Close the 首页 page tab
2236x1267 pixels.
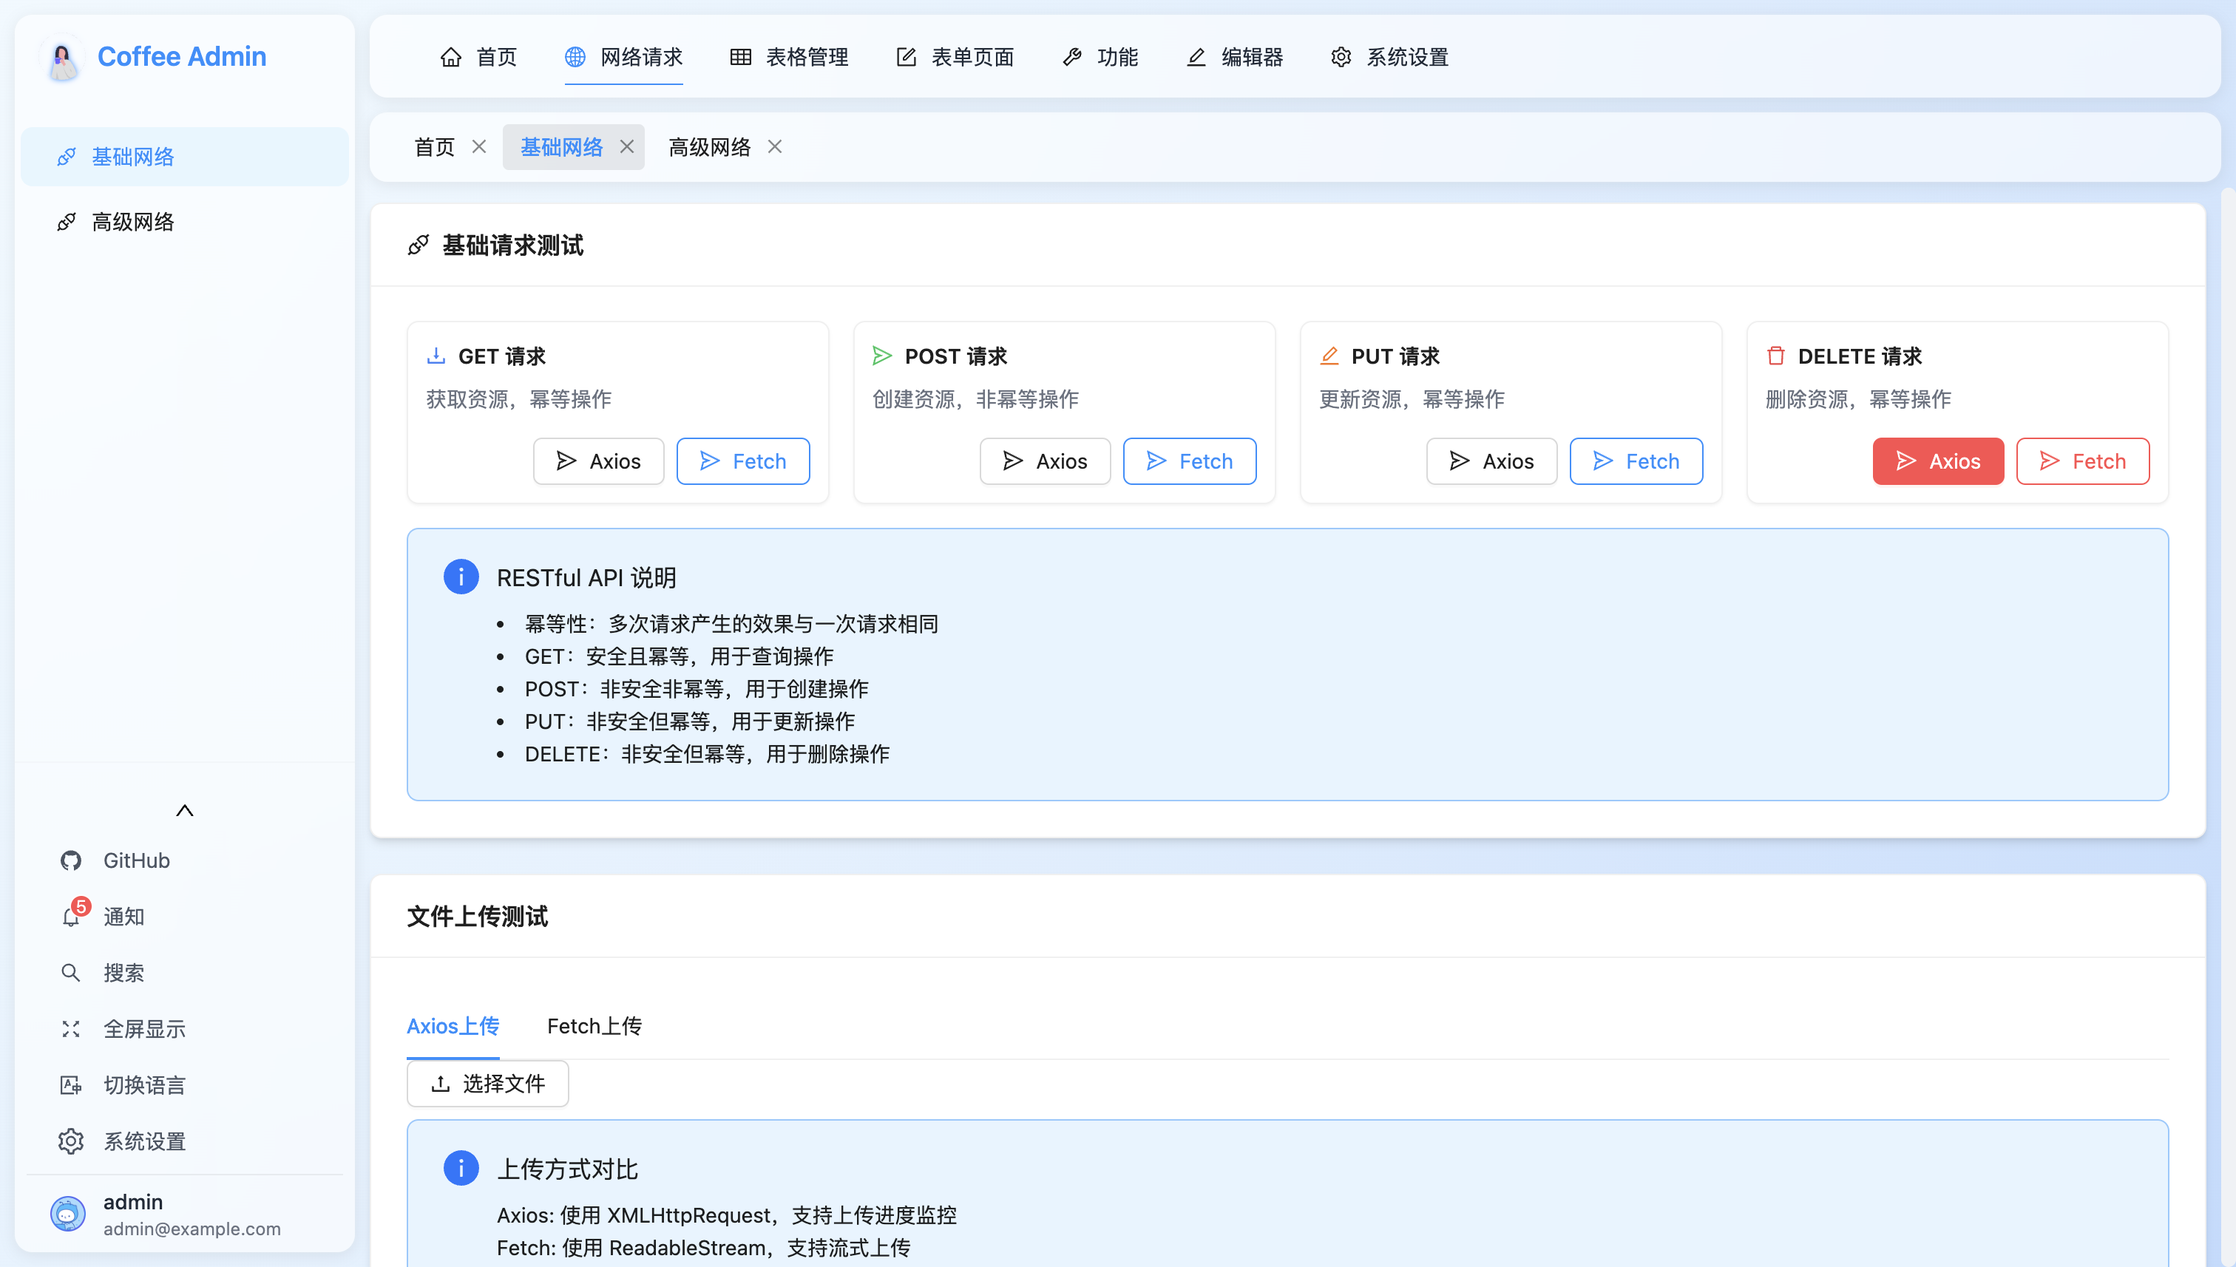(478, 147)
